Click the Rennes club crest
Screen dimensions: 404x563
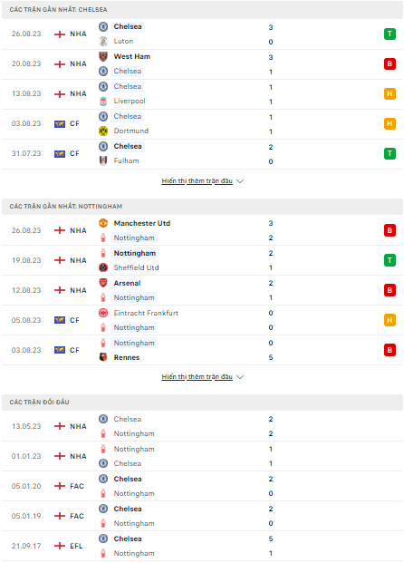coord(103,357)
